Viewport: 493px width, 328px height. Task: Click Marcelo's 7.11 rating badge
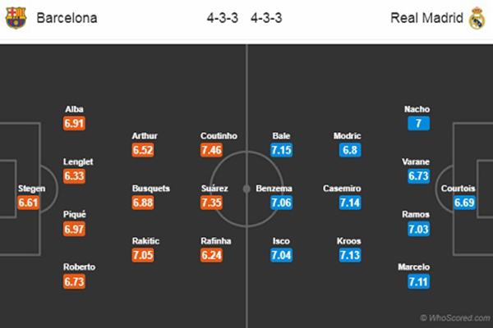point(418,281)
